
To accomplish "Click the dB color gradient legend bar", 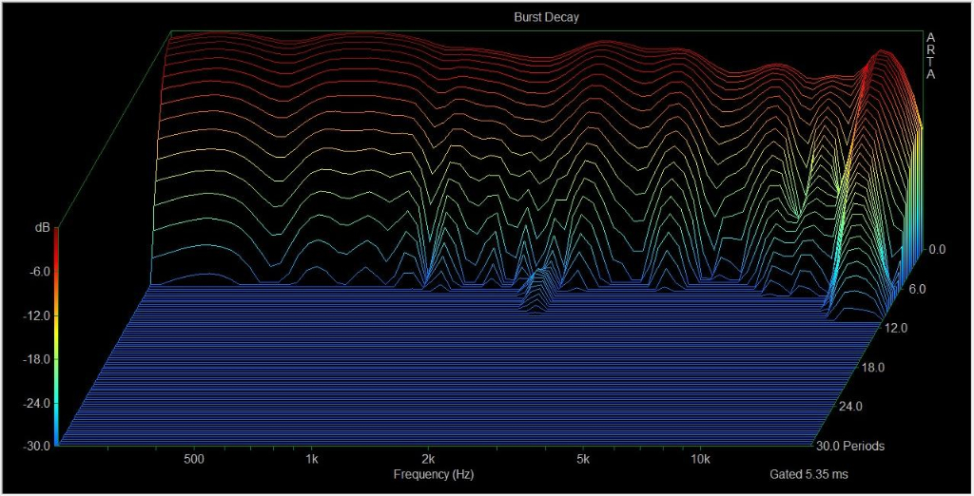I will [x=56, y=336].
